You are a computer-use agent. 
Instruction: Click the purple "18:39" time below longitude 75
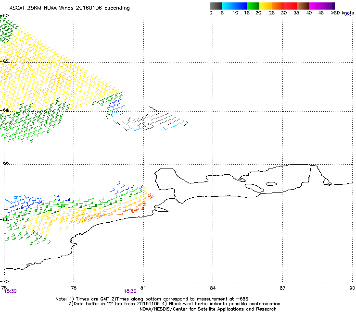coord(11,291)
